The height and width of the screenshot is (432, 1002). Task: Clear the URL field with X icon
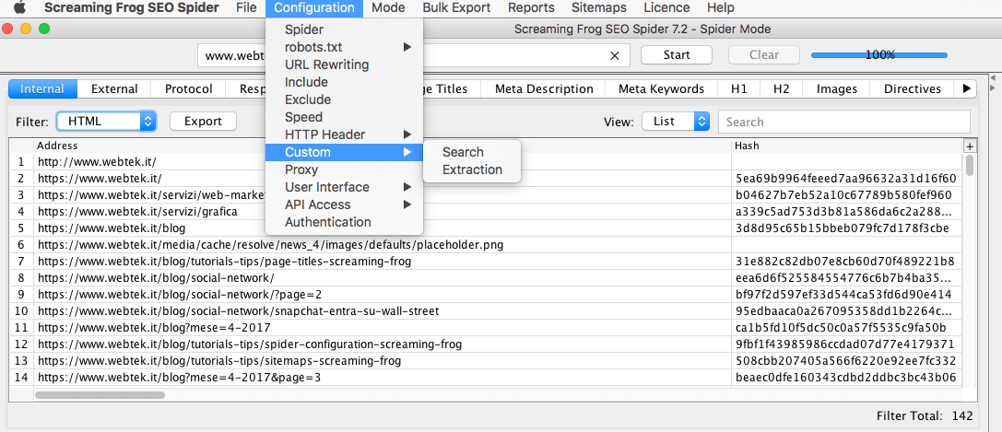point(615,55)
